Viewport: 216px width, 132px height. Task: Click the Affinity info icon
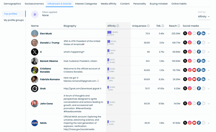[x=118, y=26]
